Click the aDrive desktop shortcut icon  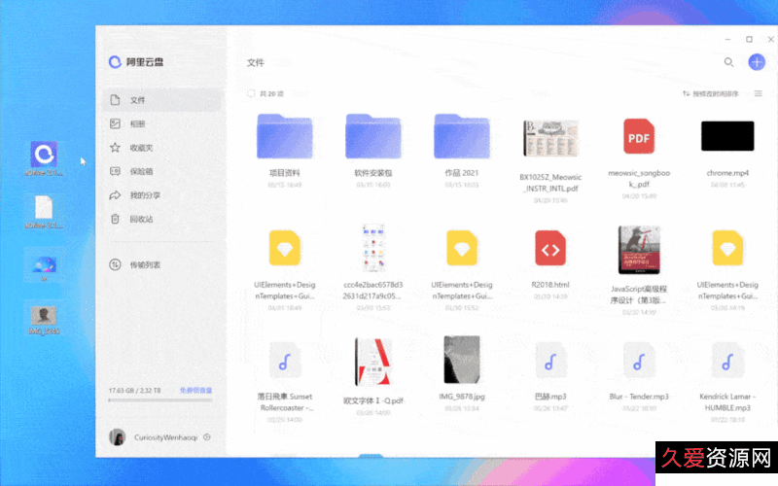pyautogui.click(x=44, y=155)
